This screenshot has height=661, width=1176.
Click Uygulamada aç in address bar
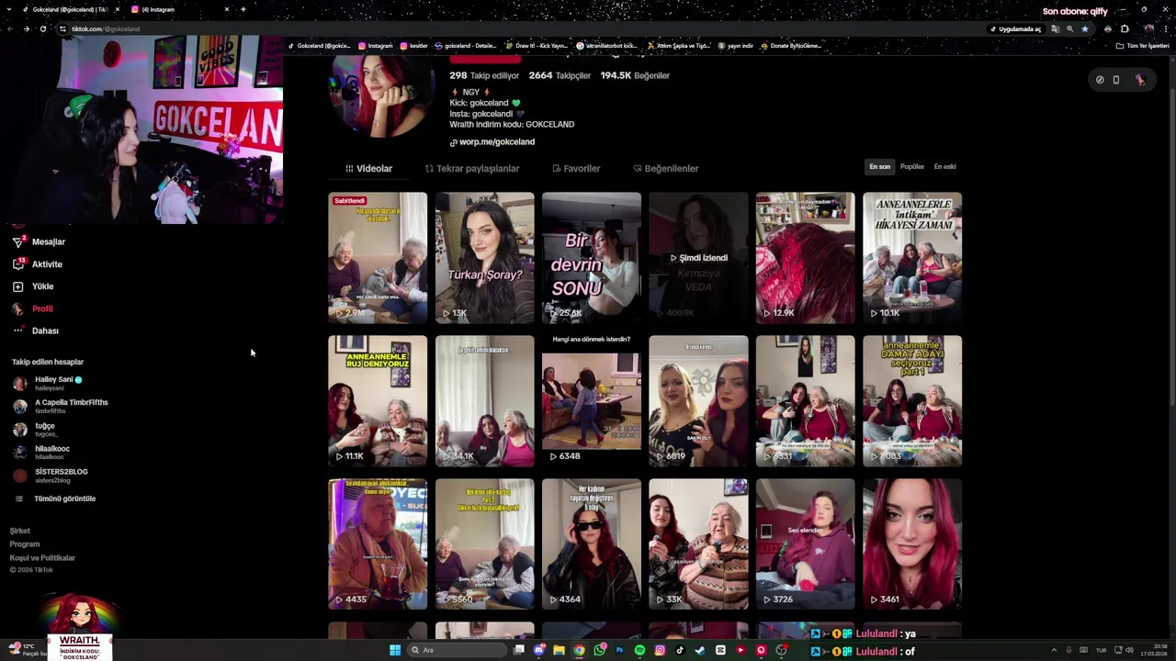click(x=1015, y=28)
